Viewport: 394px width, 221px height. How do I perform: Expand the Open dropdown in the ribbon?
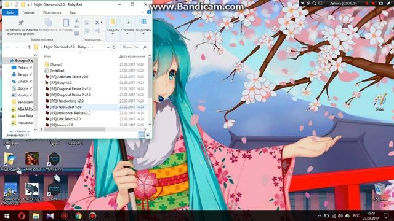[x=127, y=34]
